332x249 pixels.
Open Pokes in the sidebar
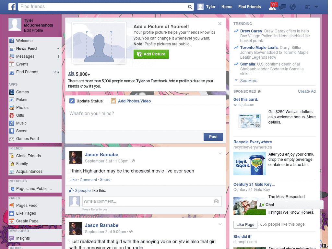tap(22, 100)
